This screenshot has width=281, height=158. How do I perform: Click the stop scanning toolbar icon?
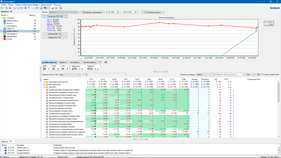coord(37,8)
